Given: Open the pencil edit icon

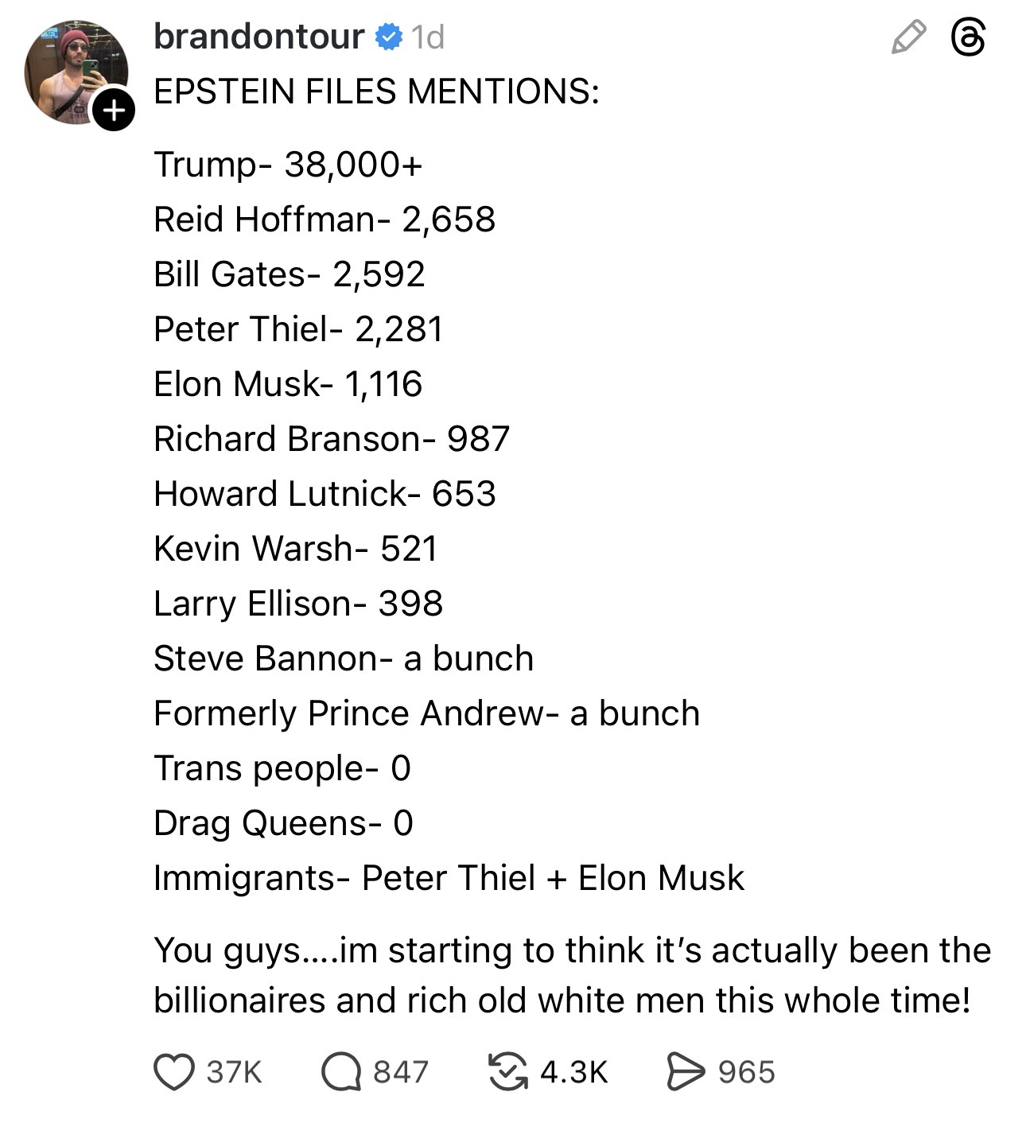Looking at the screenshot, I should [908, 38].
